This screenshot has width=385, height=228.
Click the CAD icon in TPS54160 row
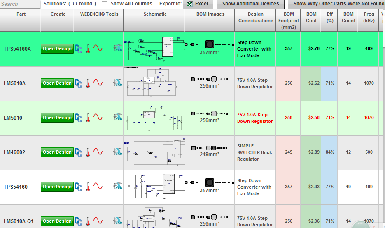pos(118,186)
